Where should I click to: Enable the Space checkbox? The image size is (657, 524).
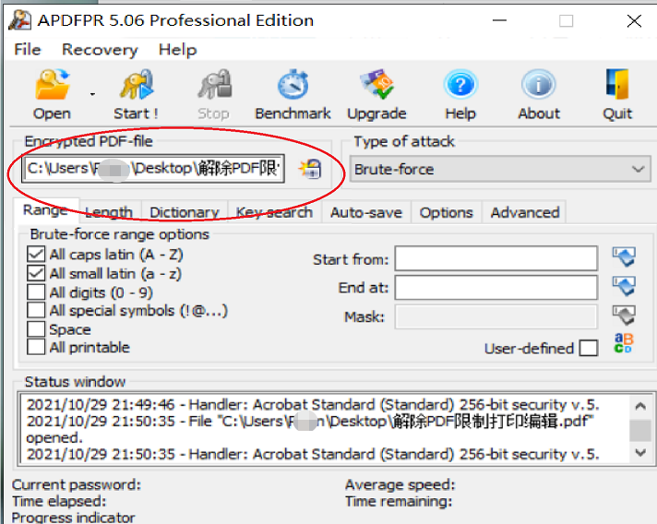coord(36,329)
